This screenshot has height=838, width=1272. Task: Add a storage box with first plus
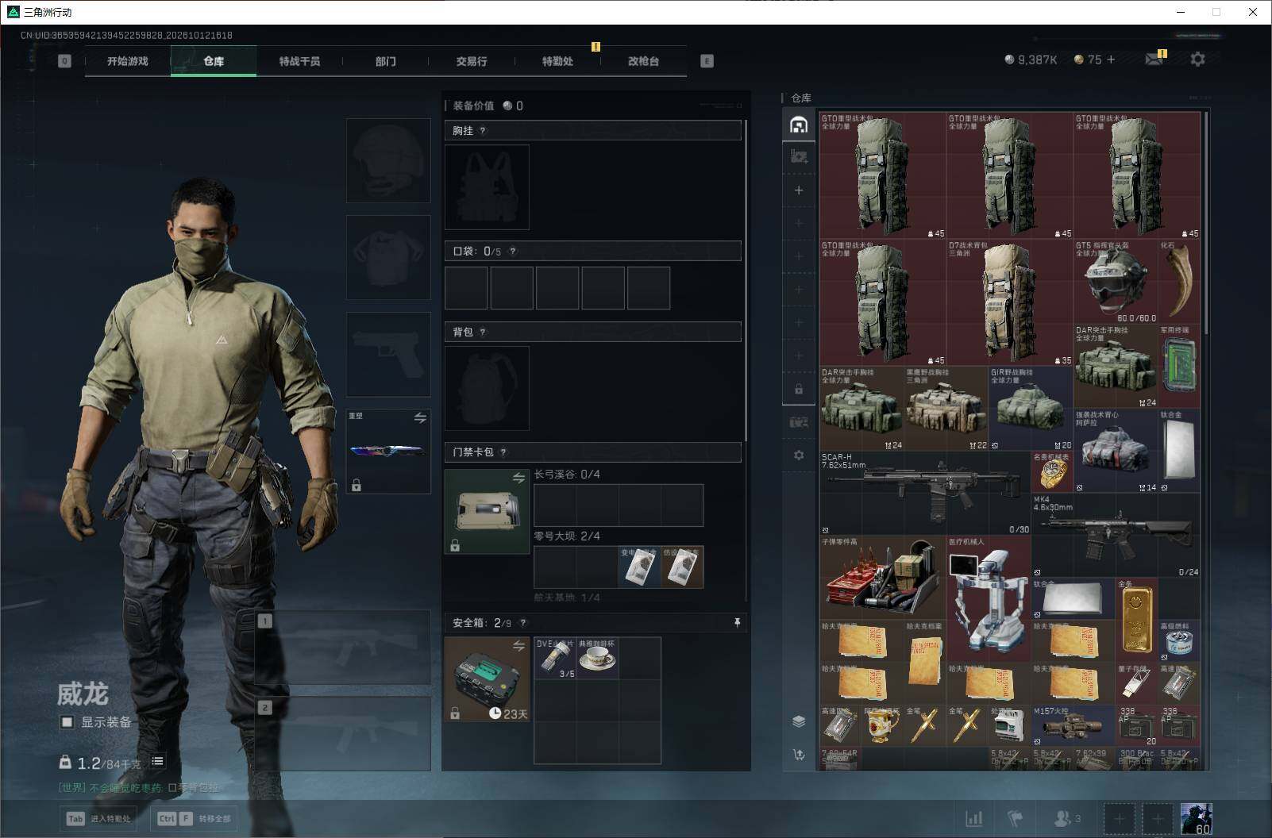tap(799, 190)
